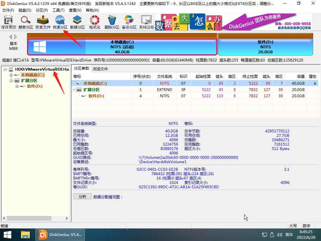Click the 保存更改 (Save Changes) icon

(8, 21)
